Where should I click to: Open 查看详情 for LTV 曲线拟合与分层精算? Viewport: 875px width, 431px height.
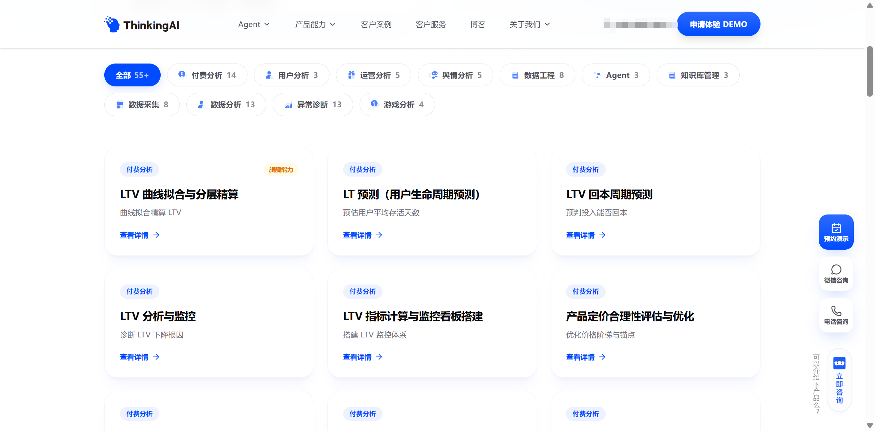(x=139, y=235)
